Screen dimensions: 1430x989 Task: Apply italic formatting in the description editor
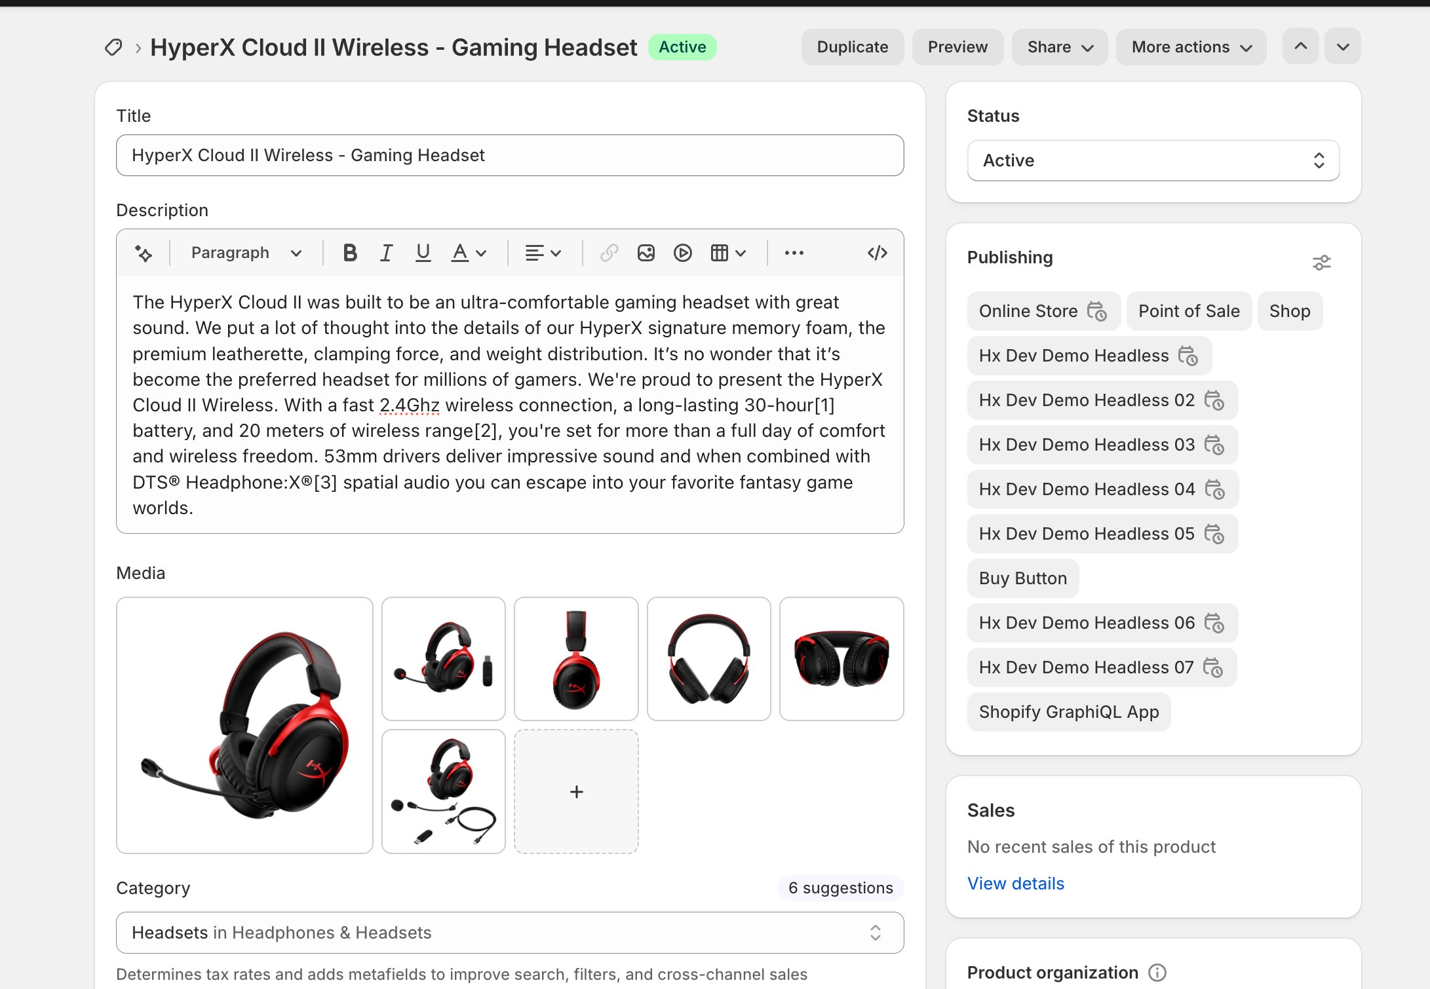coord(386,253)
